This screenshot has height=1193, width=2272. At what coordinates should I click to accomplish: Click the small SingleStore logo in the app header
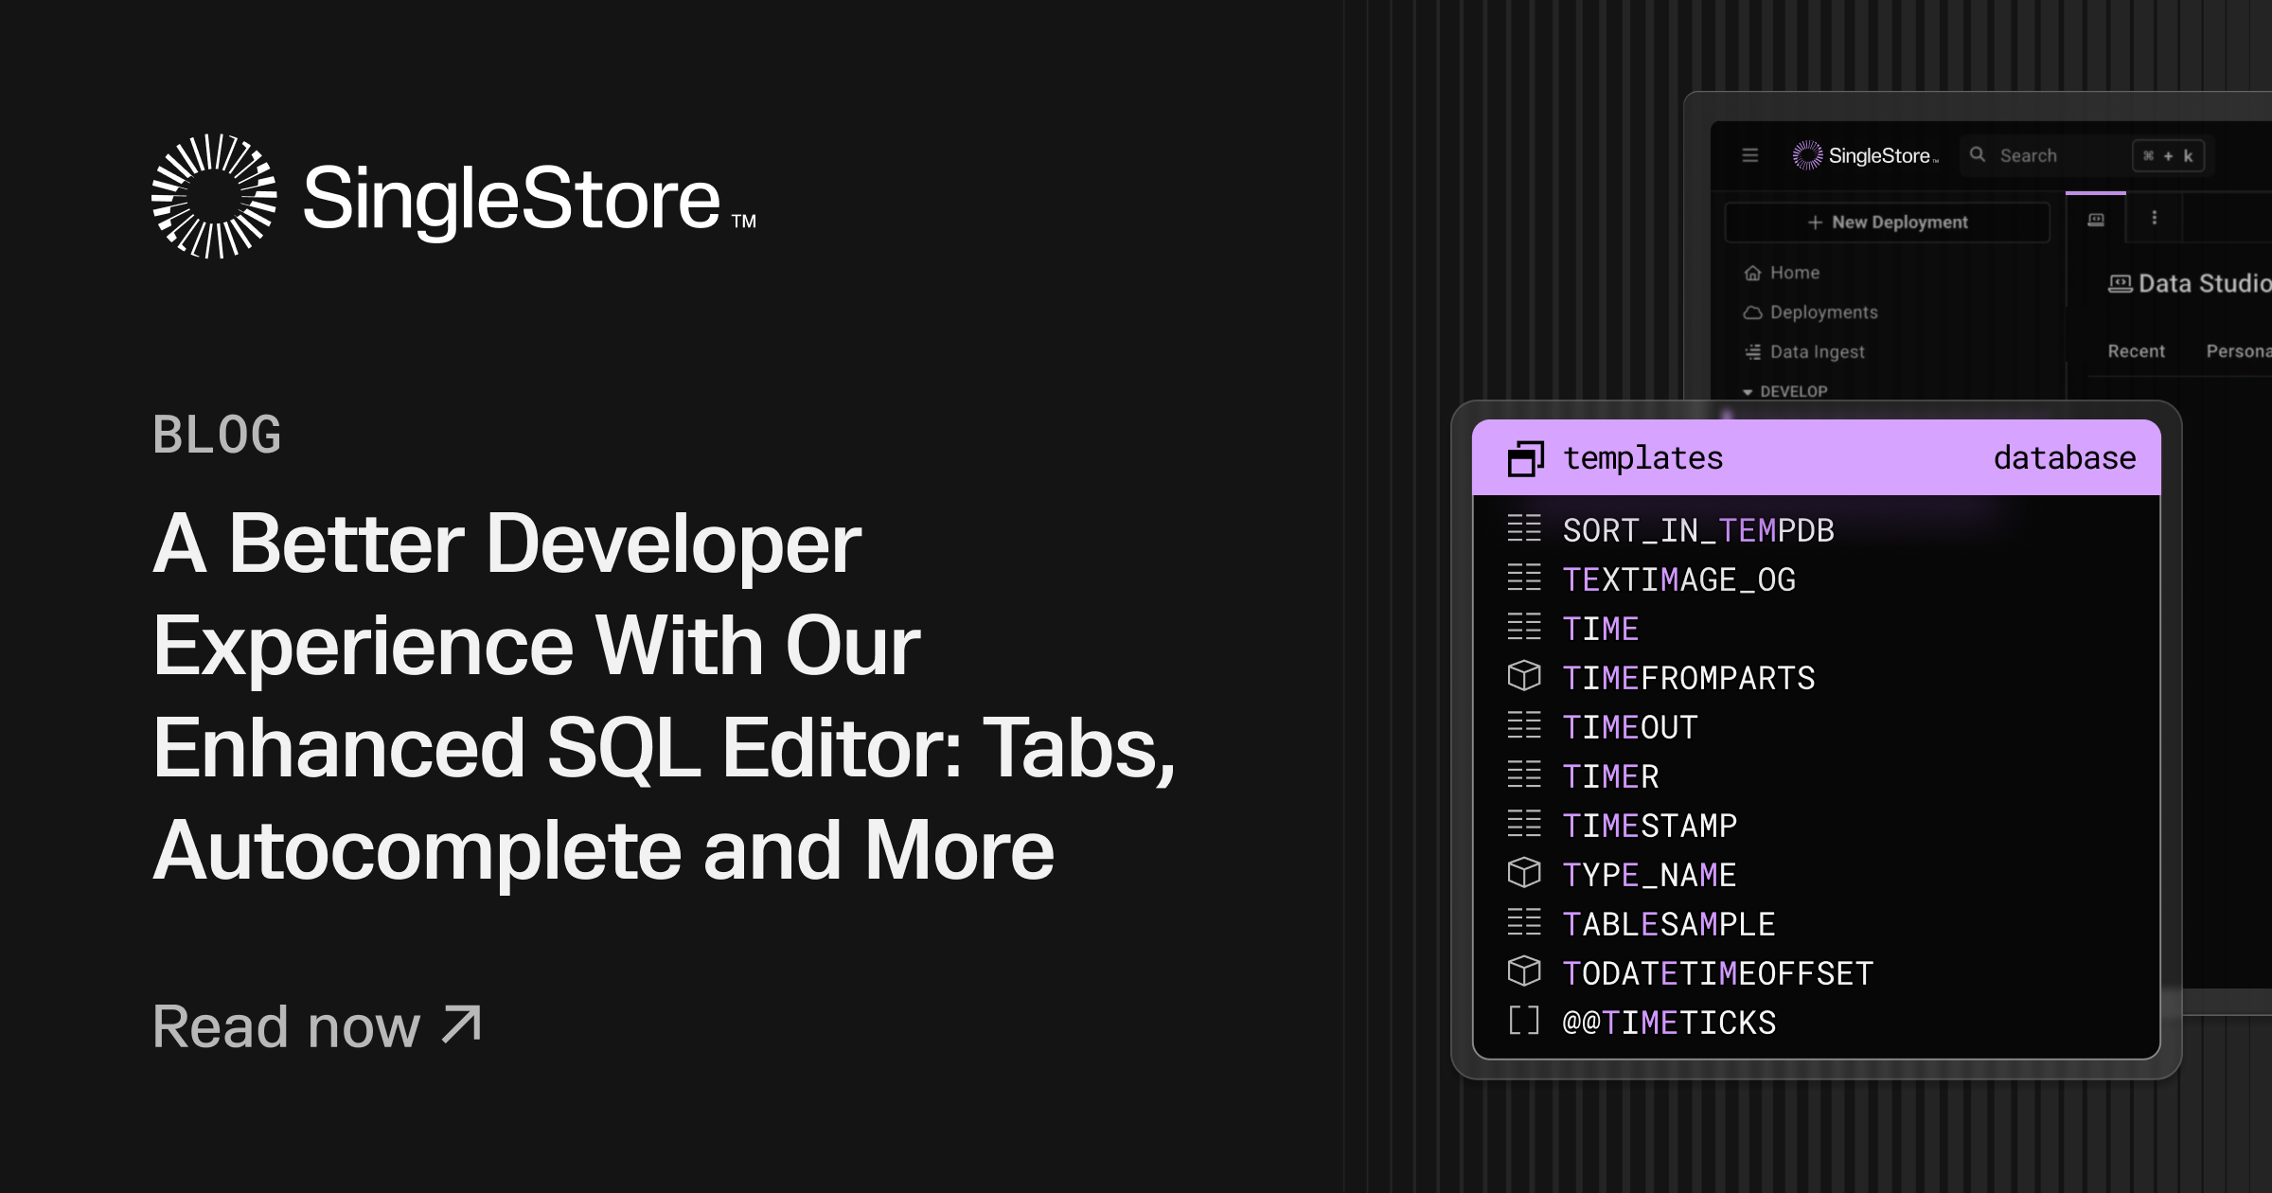point(1865,155)
